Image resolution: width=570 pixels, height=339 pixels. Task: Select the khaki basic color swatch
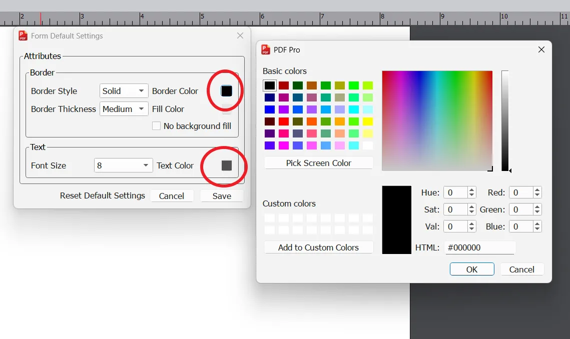pyautogui.click(x=339, y=97)
